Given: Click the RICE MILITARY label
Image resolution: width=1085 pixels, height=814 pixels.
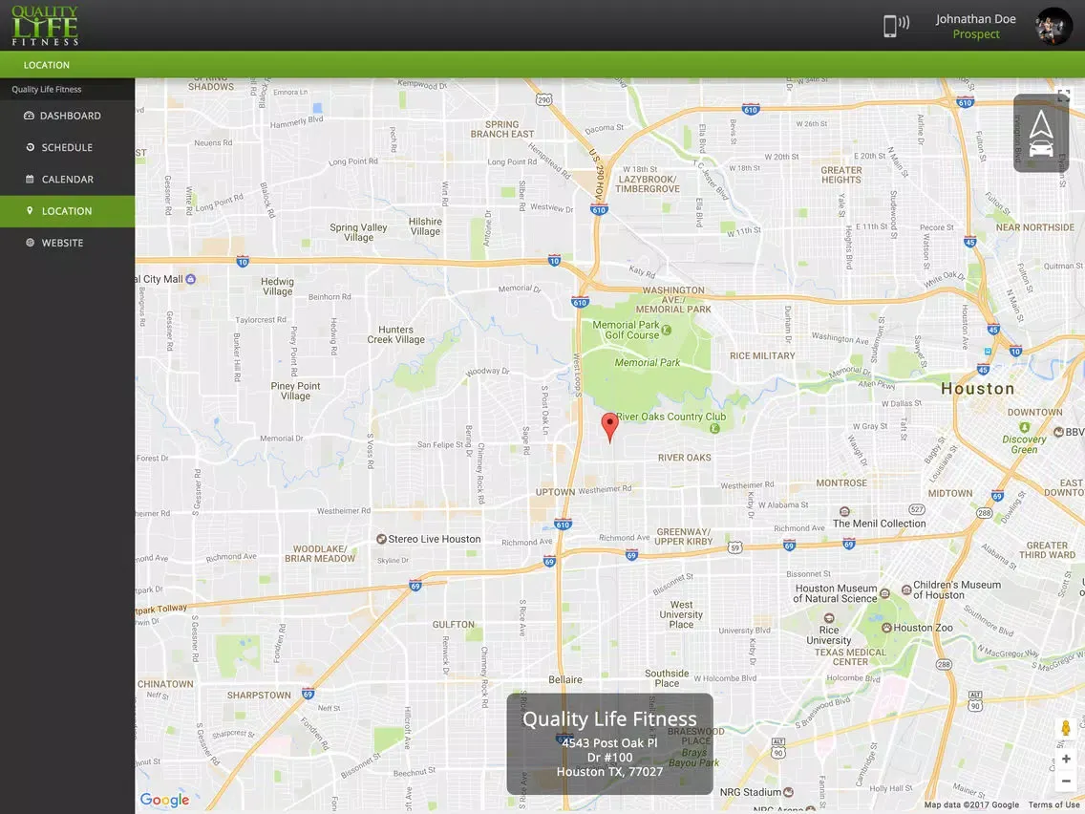Looking at the screenshot, I should click(762, 355).
